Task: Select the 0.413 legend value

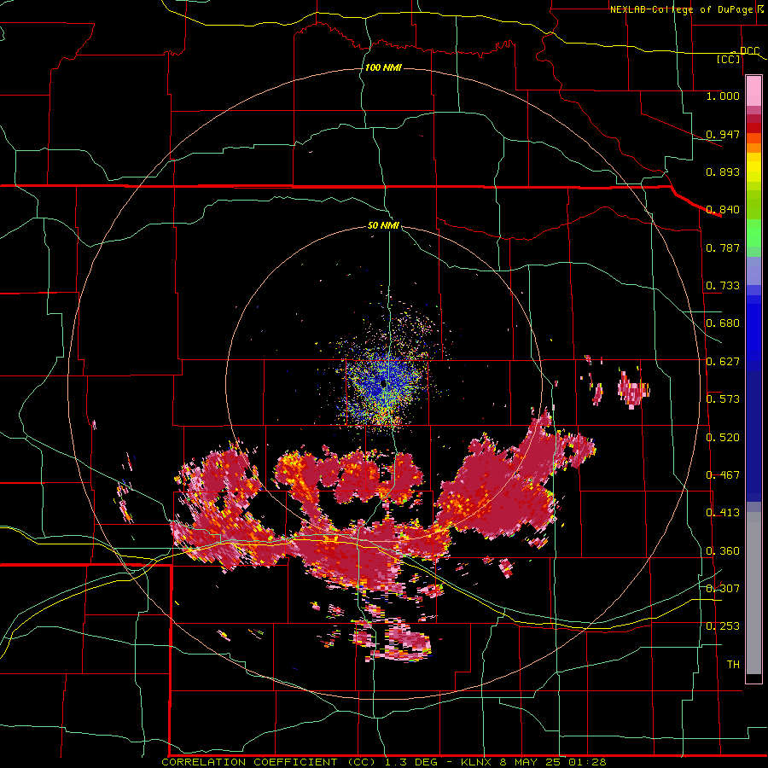Action: [723, 513]
